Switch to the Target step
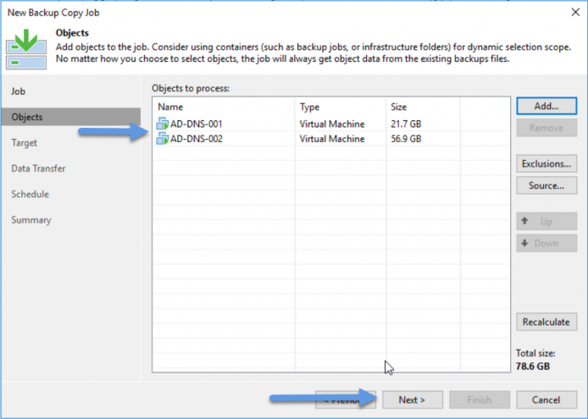This screenshot has width=588, height=419. [25, 143]
